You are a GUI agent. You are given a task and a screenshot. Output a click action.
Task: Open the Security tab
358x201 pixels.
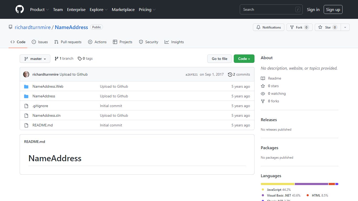pyautogui.click(x=149, y=42)
